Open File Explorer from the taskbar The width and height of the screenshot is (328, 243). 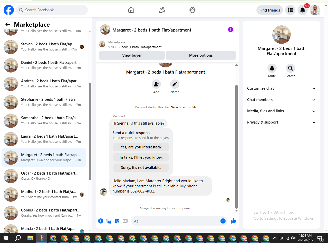tap(30, 238)
